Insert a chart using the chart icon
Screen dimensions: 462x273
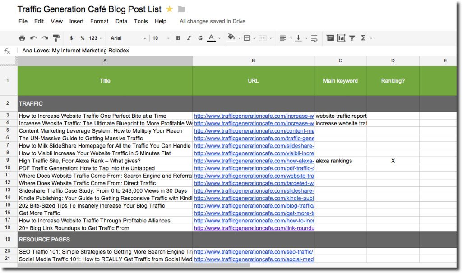coord(340,38)
